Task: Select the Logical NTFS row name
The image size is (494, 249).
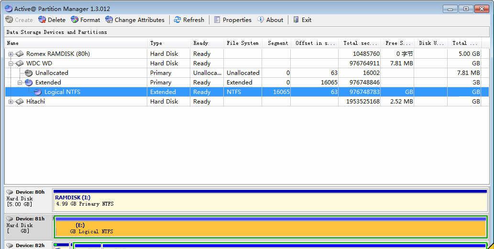Action: click(62, 92)
